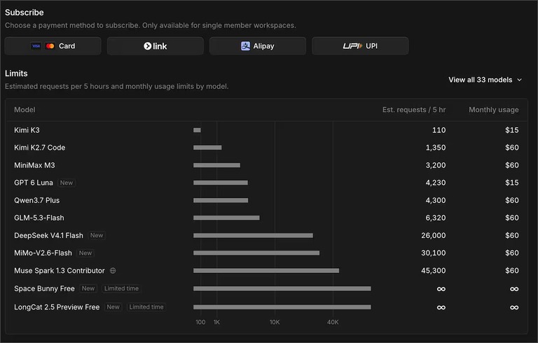Click the 6,320 requests value
The height and width of the screenshot is (343, 538).
pos(436,218)
